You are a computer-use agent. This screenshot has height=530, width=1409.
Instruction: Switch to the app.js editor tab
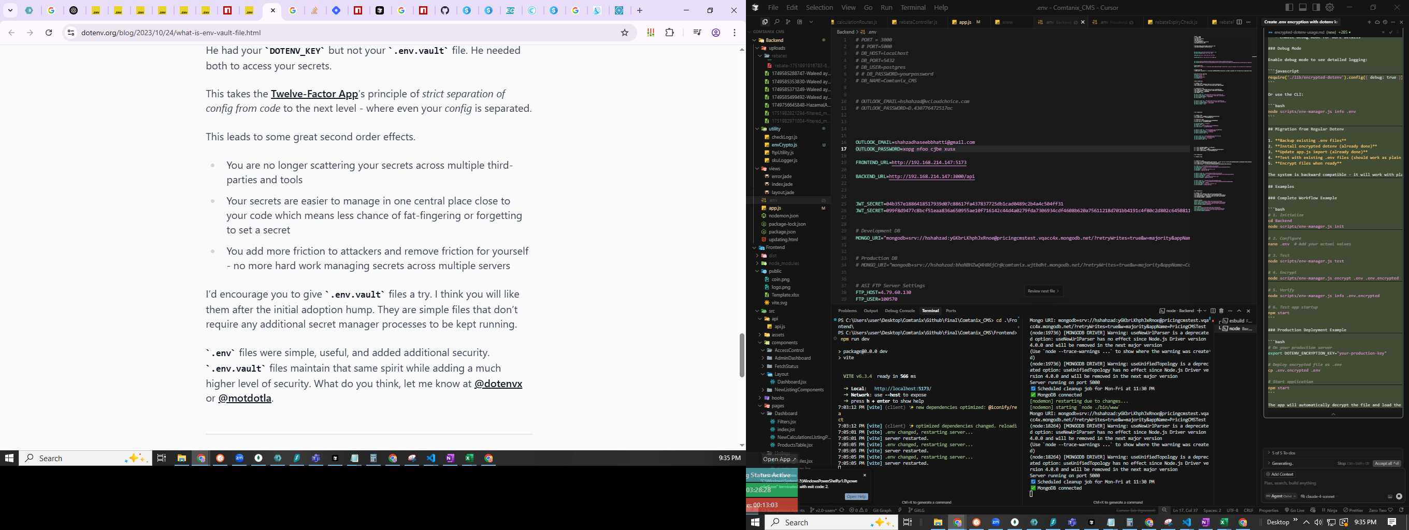click(x=966, y=22)
